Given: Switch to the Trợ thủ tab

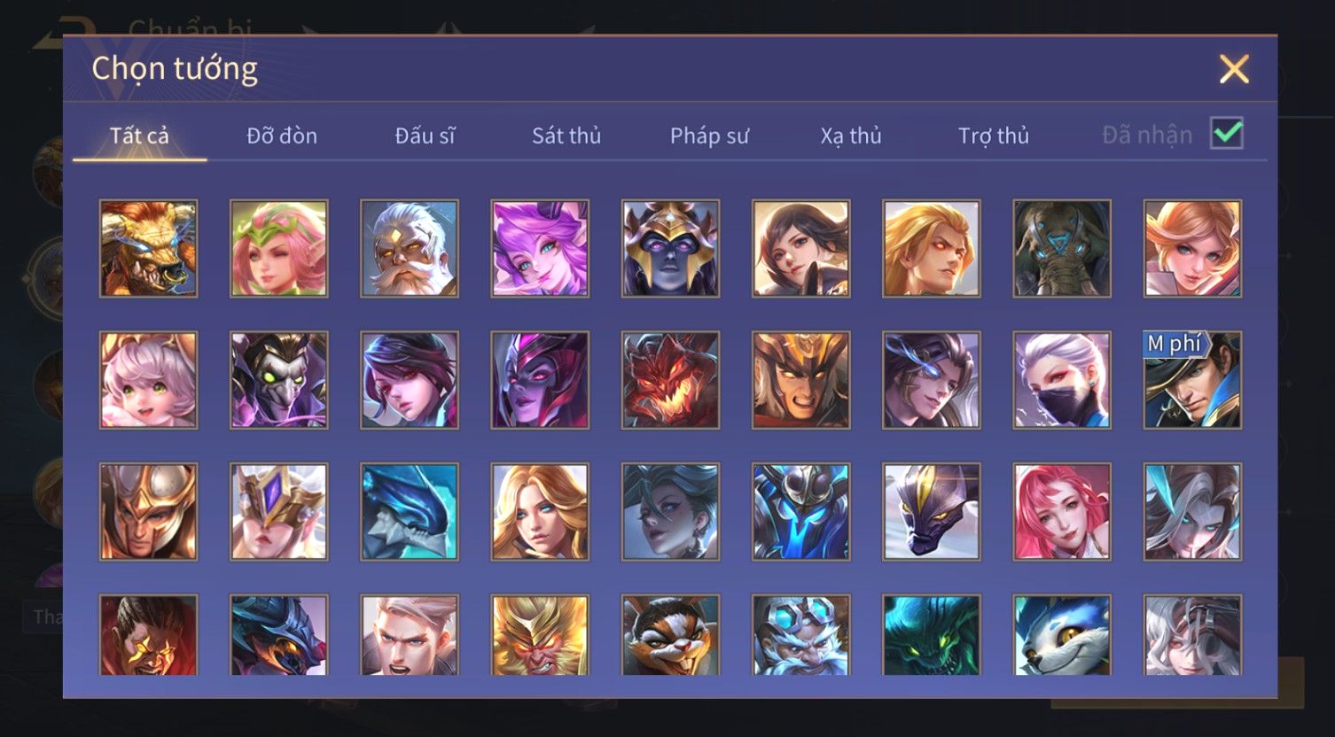Looking at the screenshot, I should (994, 136).
